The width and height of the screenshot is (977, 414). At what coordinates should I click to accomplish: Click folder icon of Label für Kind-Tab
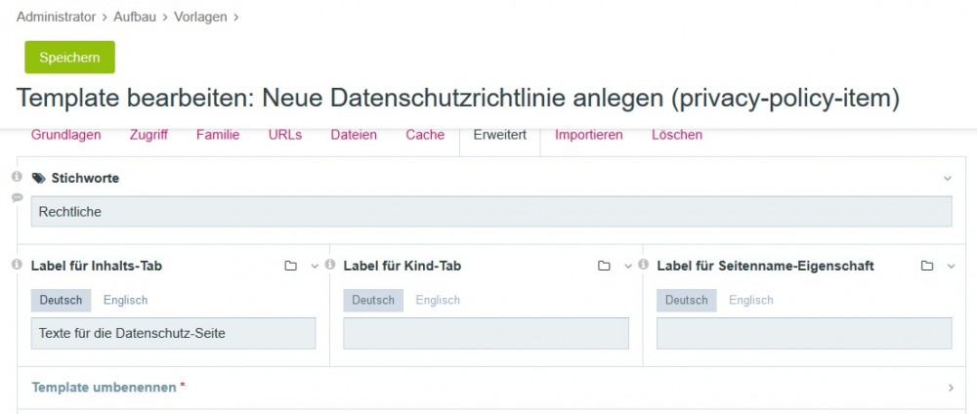[604, 266]
